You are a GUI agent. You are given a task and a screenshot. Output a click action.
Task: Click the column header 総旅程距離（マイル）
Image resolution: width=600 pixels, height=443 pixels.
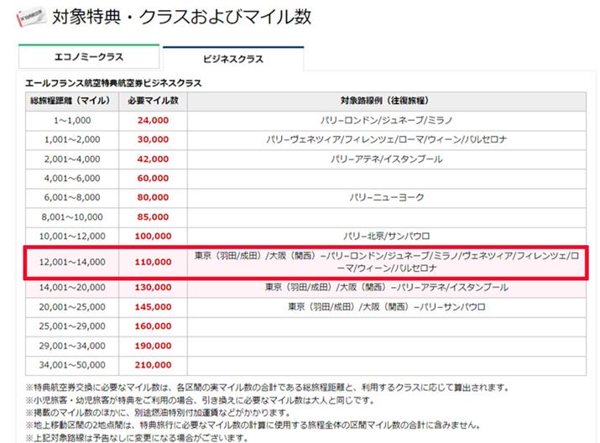72,101
